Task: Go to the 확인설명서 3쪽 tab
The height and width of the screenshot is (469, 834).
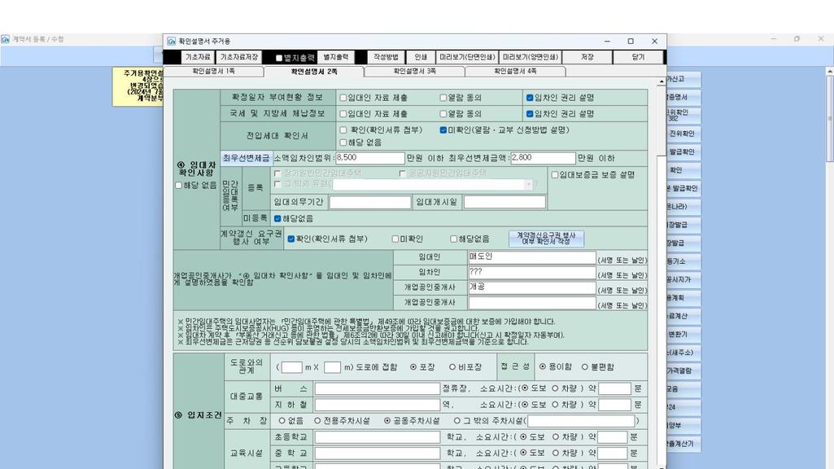Action: pyautogui.click(x=414, y=72)
